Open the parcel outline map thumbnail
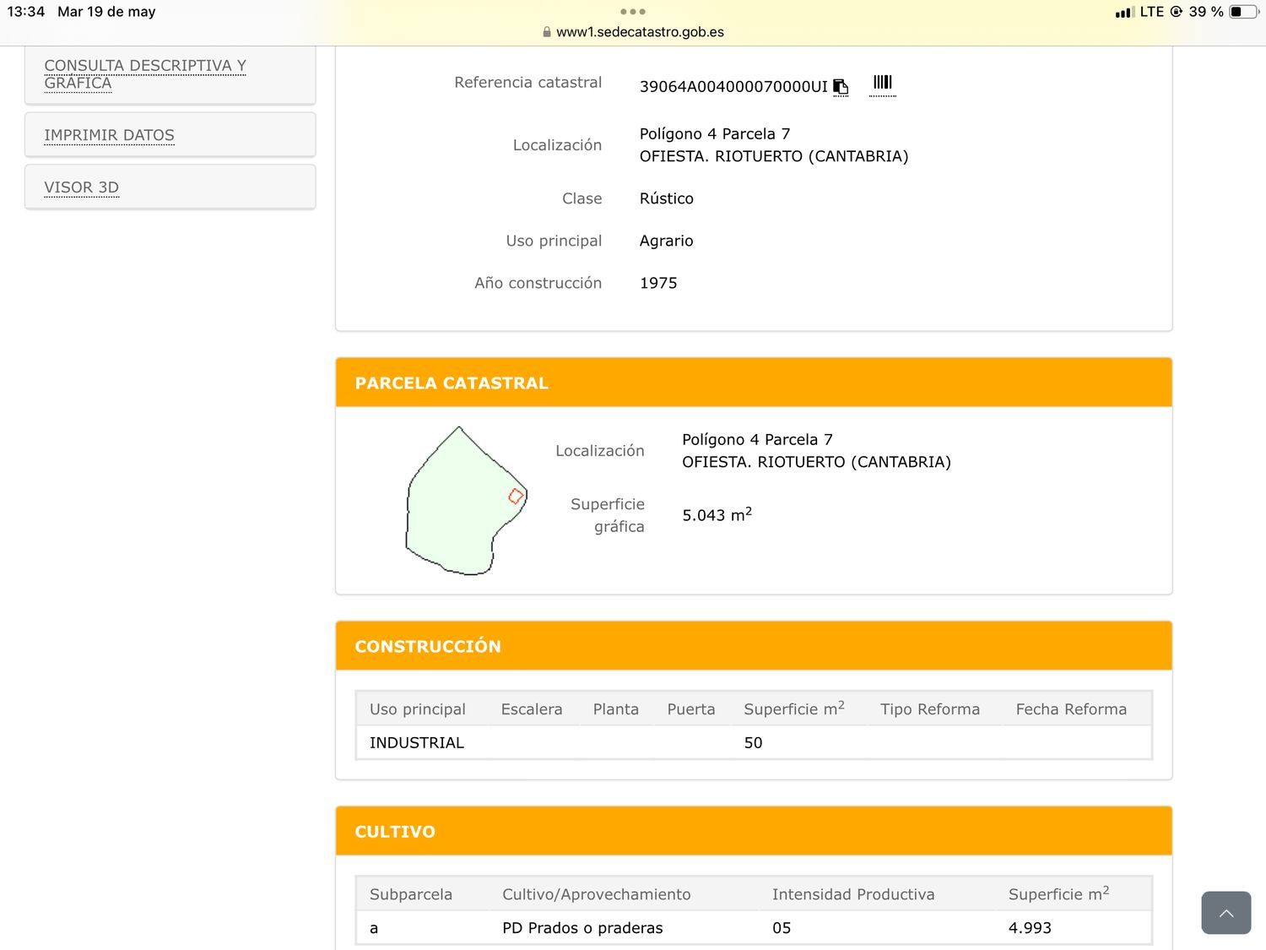The image size is (1266, 950). [467, 501]
